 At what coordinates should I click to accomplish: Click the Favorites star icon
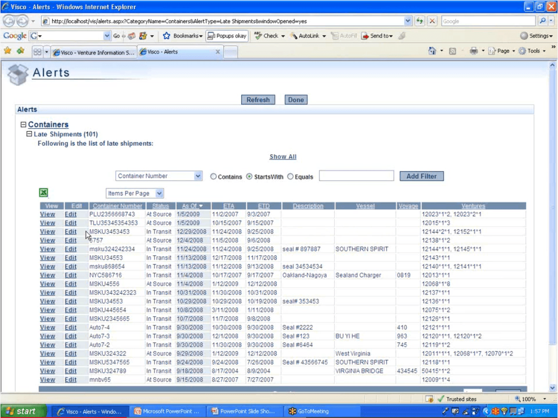pyautogui.click(x=8, y=51)
